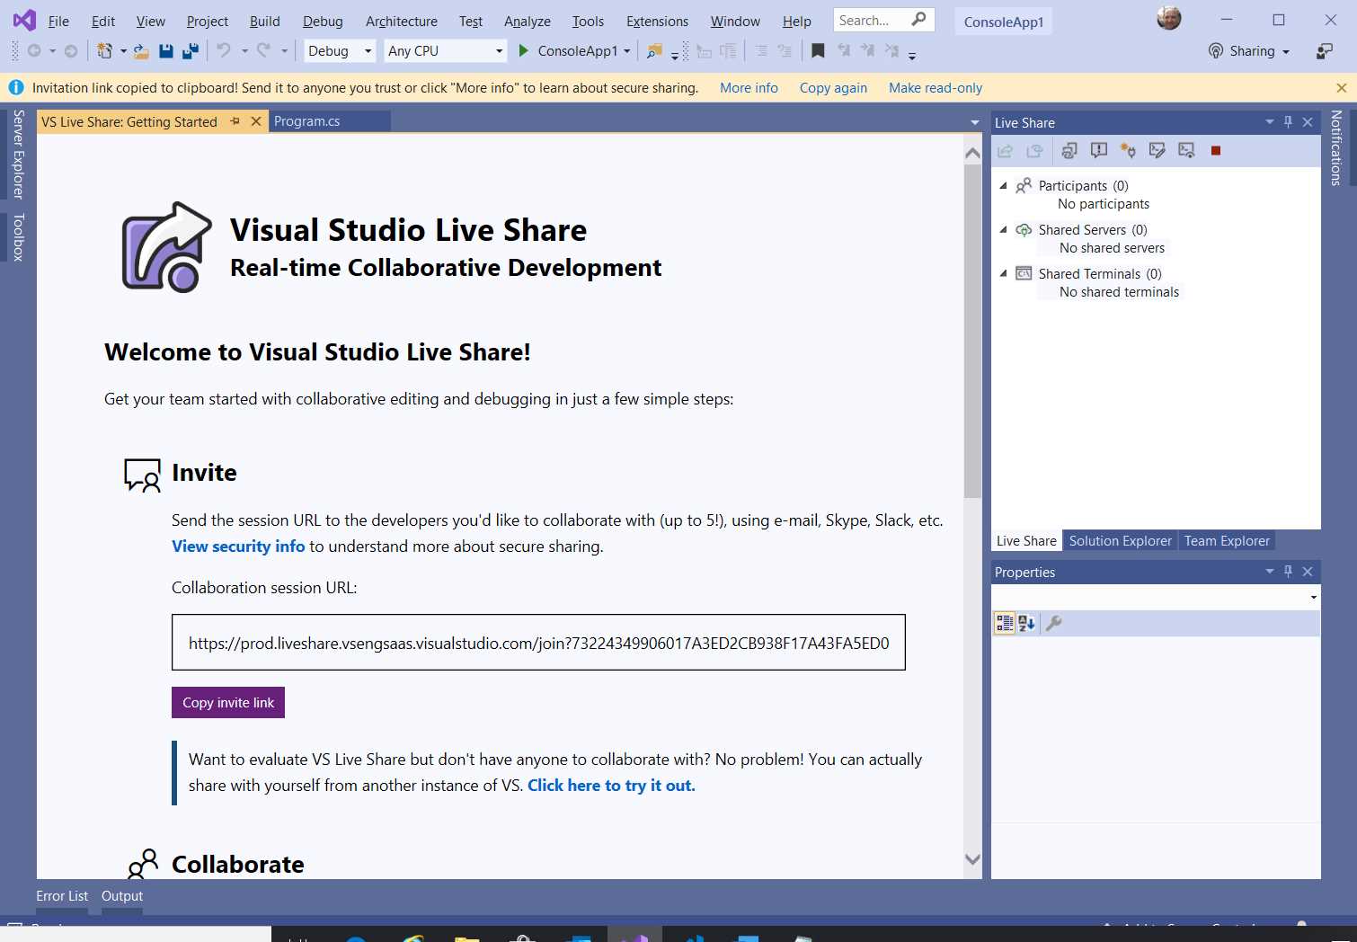The image size is (1357, 942).
Task: Open the solution configuration Debug dropdown
Action: 368,51
